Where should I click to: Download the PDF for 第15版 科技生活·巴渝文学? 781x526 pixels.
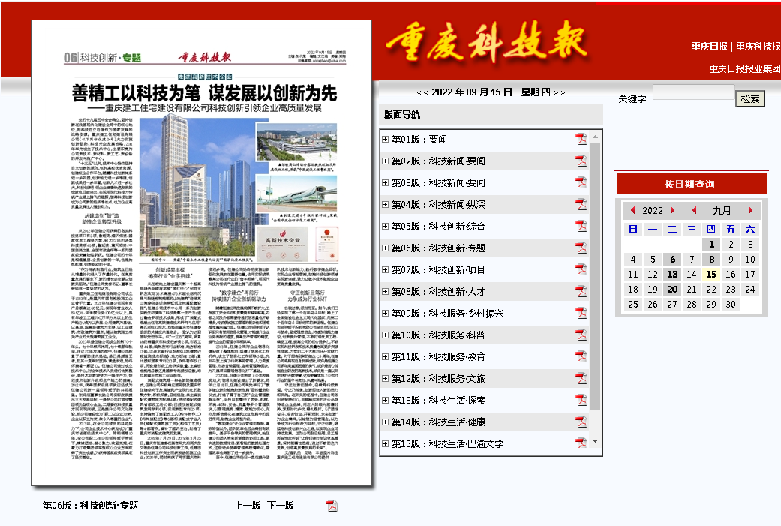click(581, 443)
